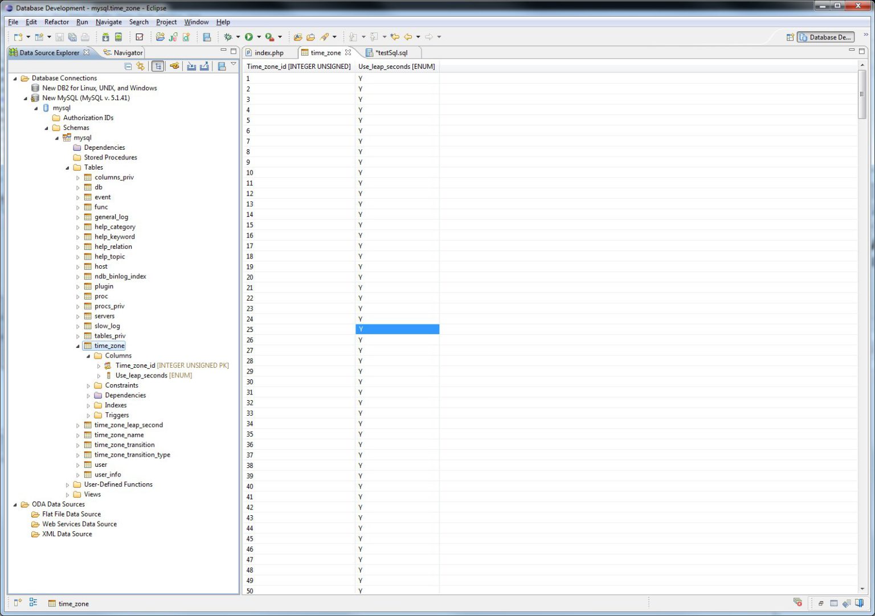
Task: Expand the Constraints folder
Action: tap(88, 385)
